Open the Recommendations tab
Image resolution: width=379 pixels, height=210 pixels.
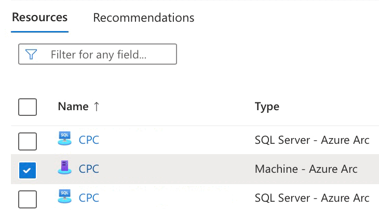pyautogui.click(x=143, y=18)
